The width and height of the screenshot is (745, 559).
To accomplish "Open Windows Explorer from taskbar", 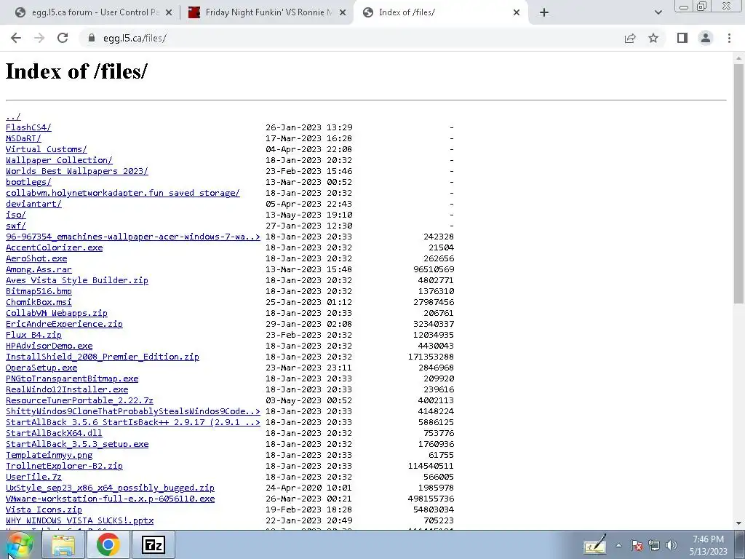I will pyautogui.click(x=63, y=544).
